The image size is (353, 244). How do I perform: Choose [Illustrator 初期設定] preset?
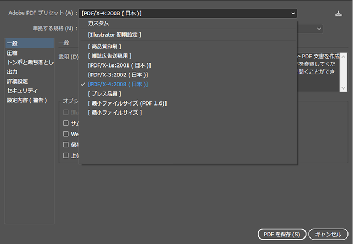point(188,35)
